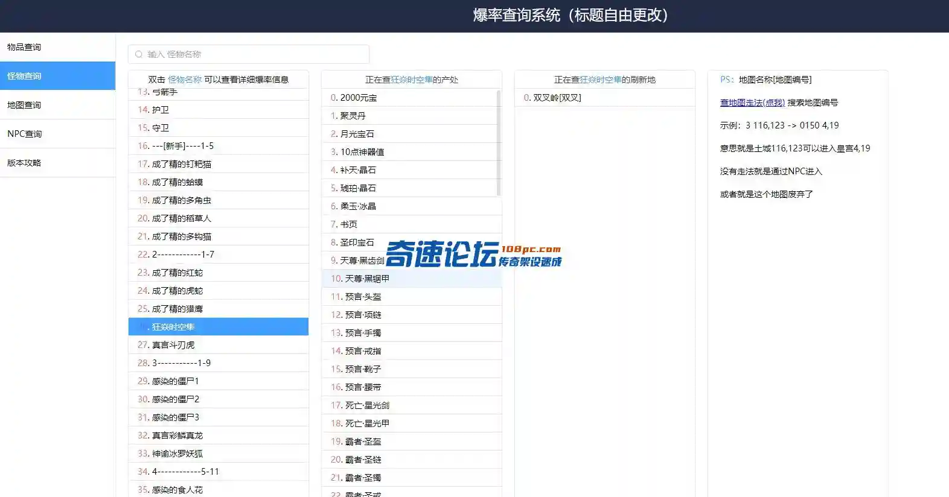The image size is (949, 497).
Task: Select monster 29. 感染的僵尸1
Action: (219, 381)
